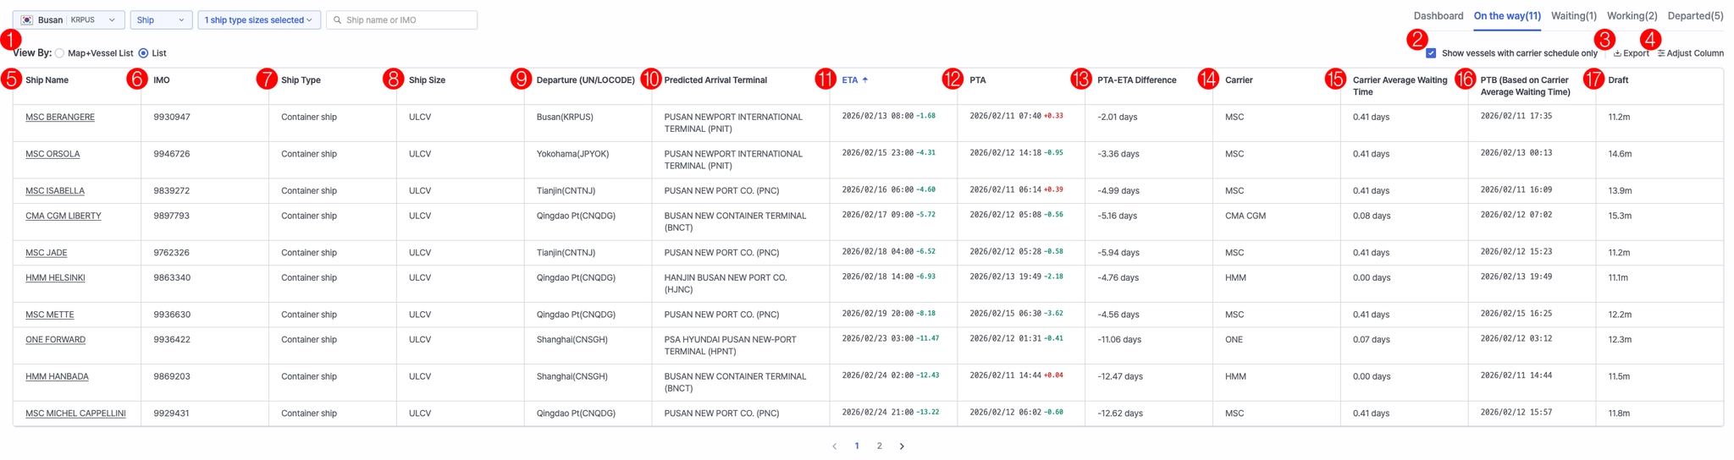Click the IMO column header
Screen dimensions: 1734x460
(x=162, y=79)
